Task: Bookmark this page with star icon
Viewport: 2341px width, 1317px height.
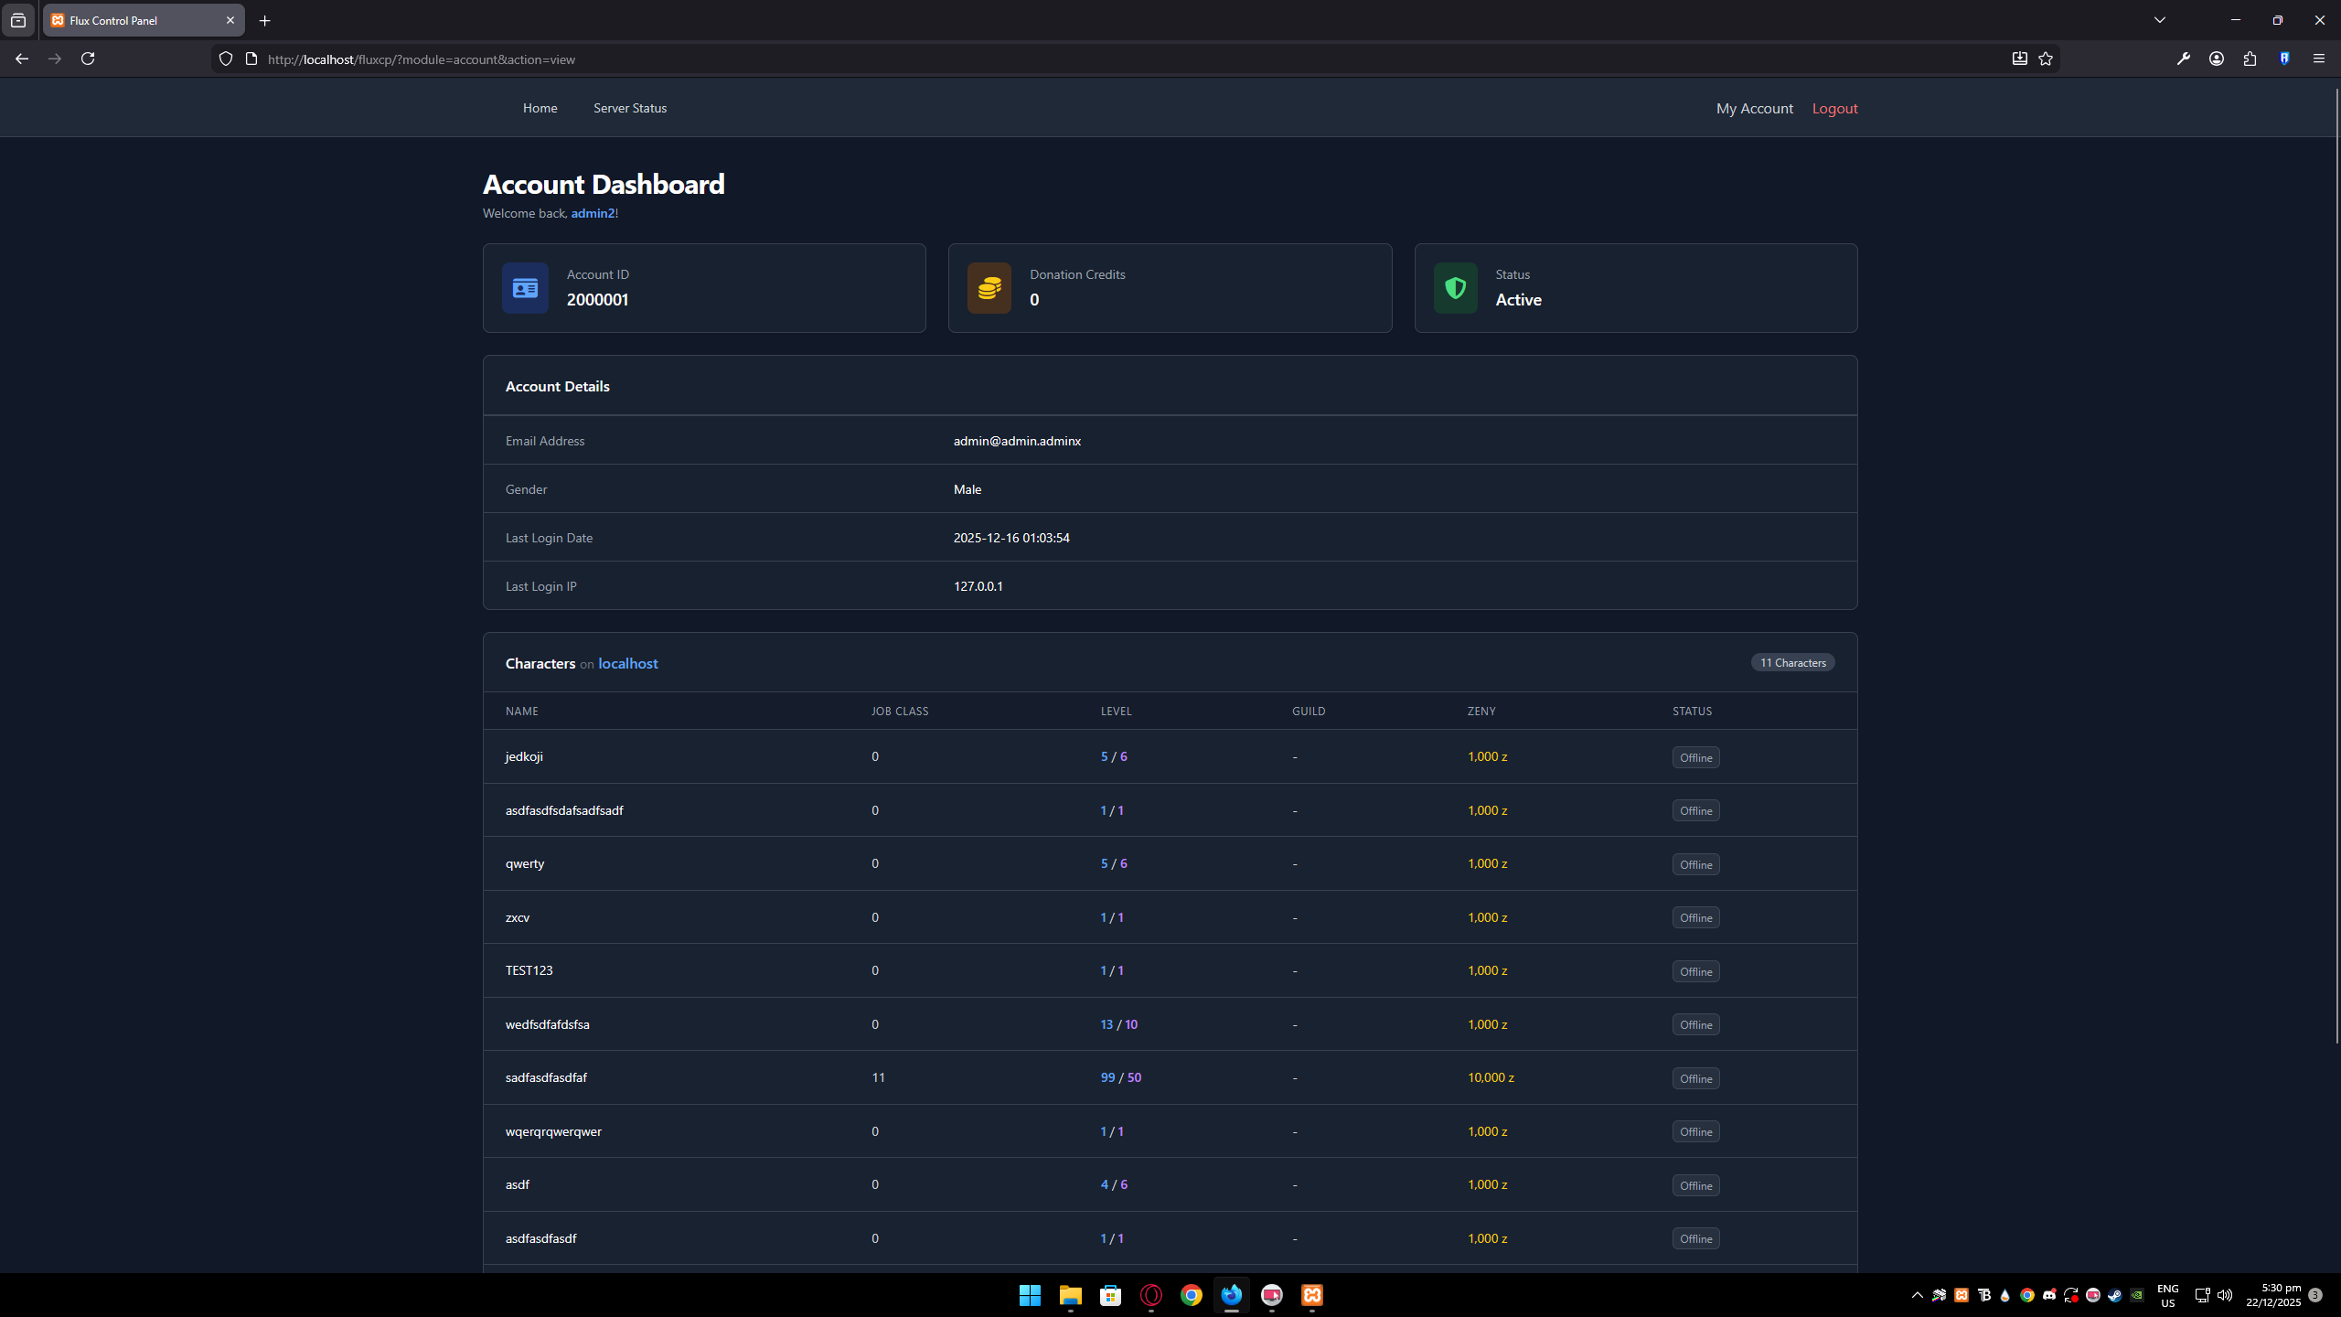Action: 2046,59
